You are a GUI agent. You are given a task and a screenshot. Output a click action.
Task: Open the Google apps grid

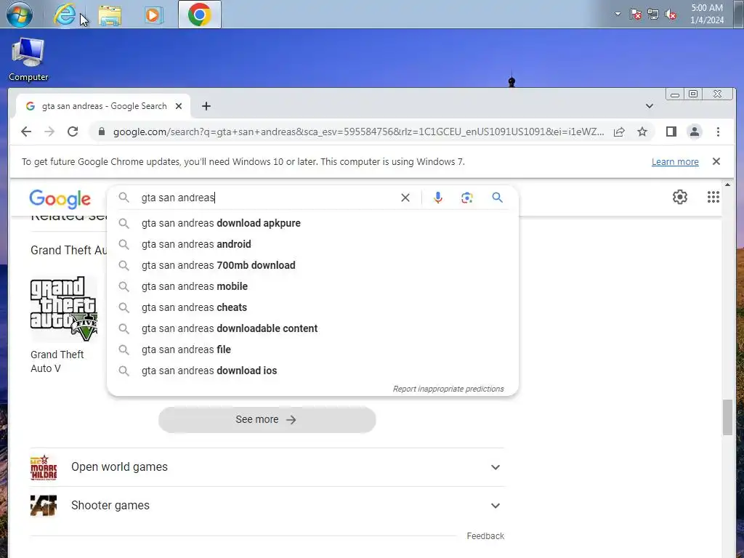tap(713, 197)
